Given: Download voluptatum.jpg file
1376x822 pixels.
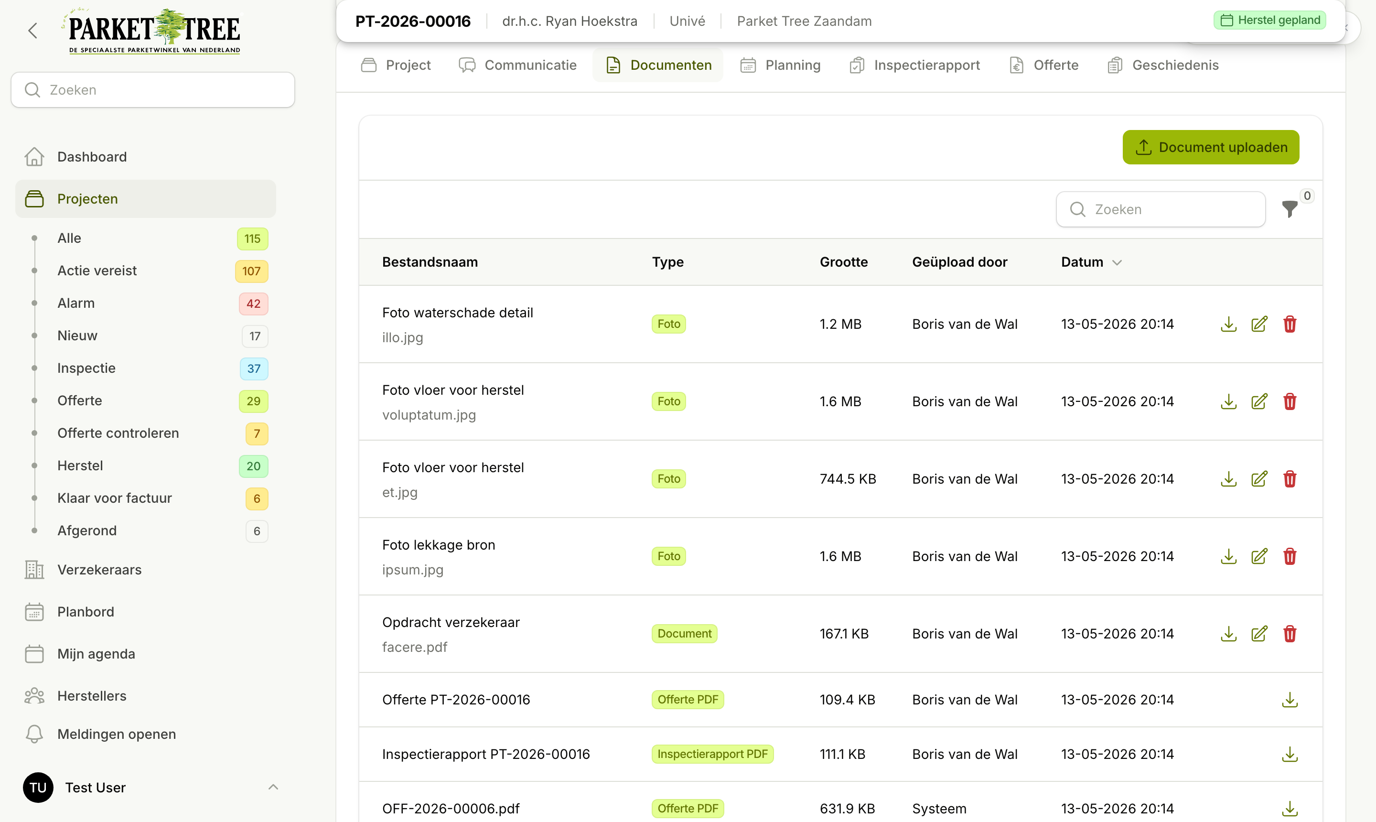Looking at the screenshot, I should 1228,401.
